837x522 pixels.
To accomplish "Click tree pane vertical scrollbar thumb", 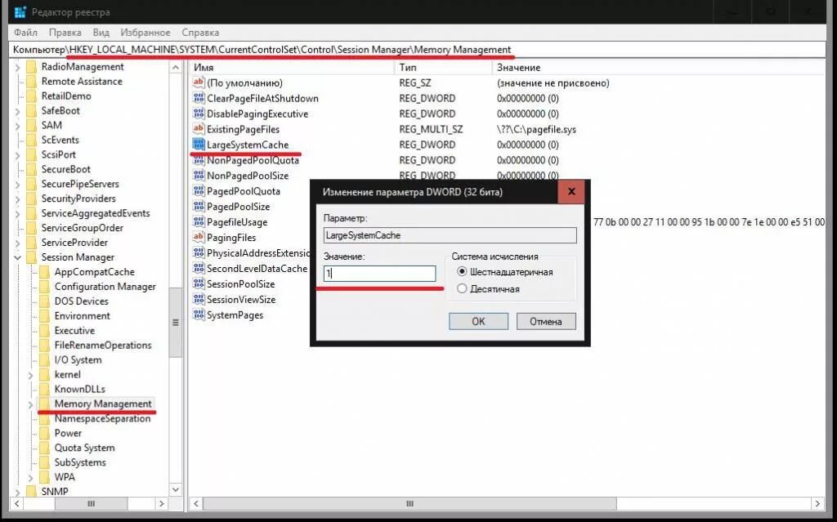I will coord(176,323).
